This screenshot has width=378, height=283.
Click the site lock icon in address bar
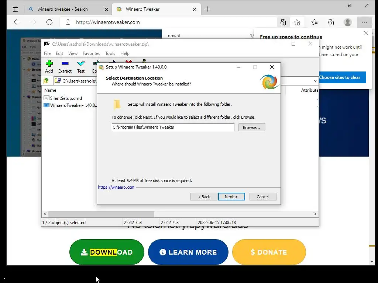pos(68,22)
